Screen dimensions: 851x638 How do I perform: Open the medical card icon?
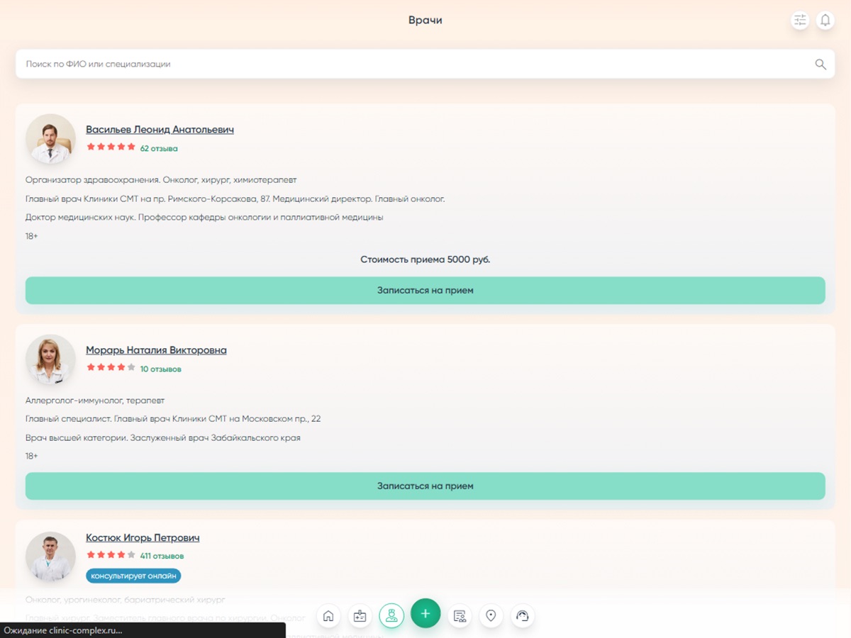coord(360,616)
